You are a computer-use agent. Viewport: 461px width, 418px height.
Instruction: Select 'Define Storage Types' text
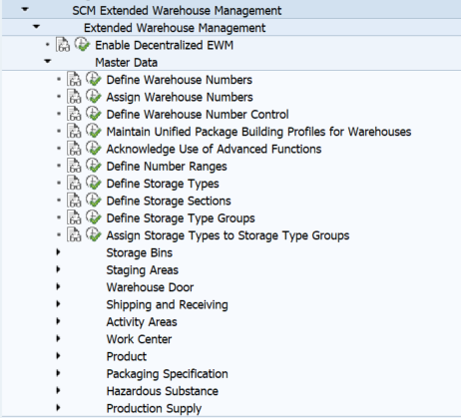click(x=163, y=184)
